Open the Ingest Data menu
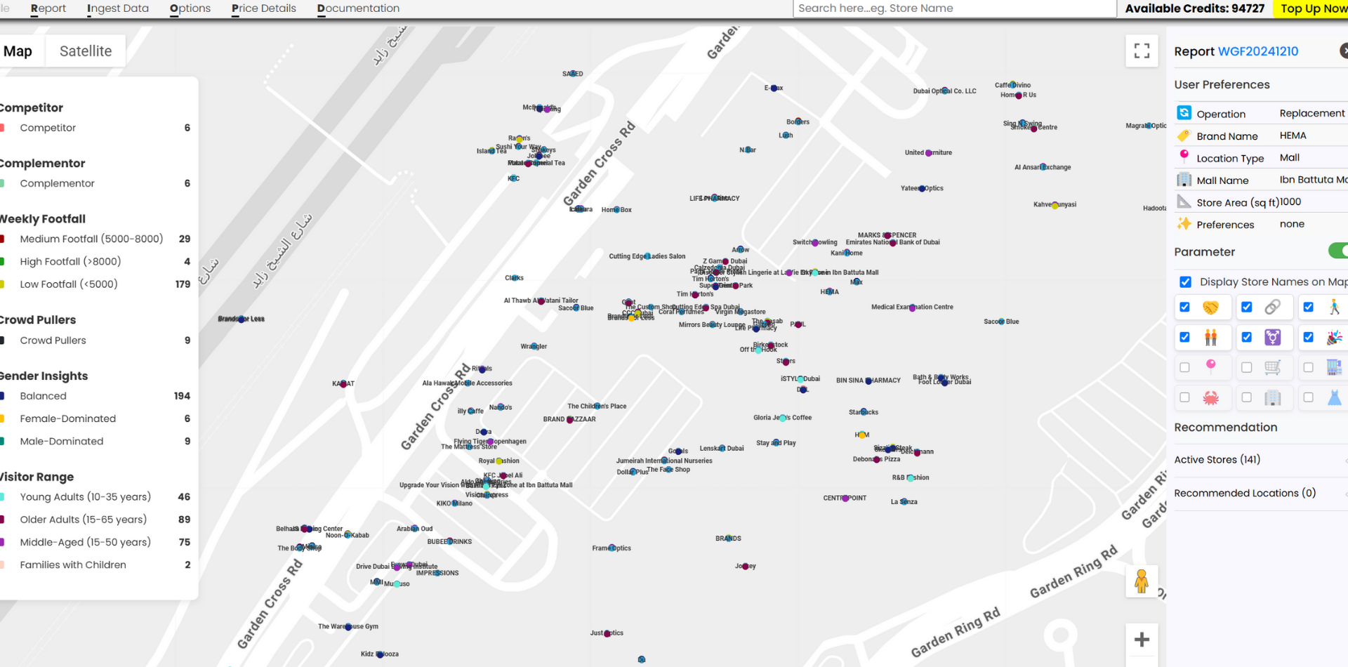Viewport: 1348px width, 667px height. tap(118, 8)
